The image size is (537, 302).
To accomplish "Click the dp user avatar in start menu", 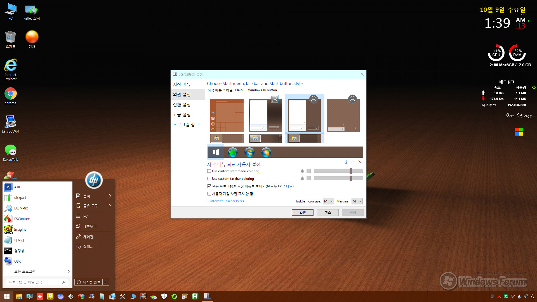I will [94, 180].
